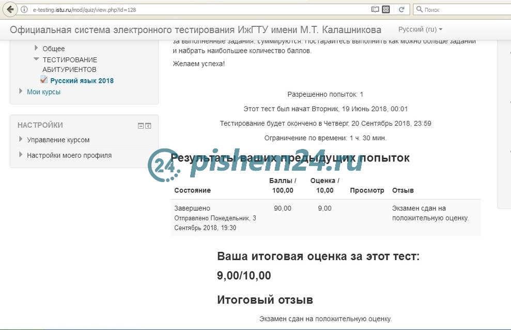Dock the Настройки block to the side
This screenshot has width=511, height=330.
click(148, 125)
